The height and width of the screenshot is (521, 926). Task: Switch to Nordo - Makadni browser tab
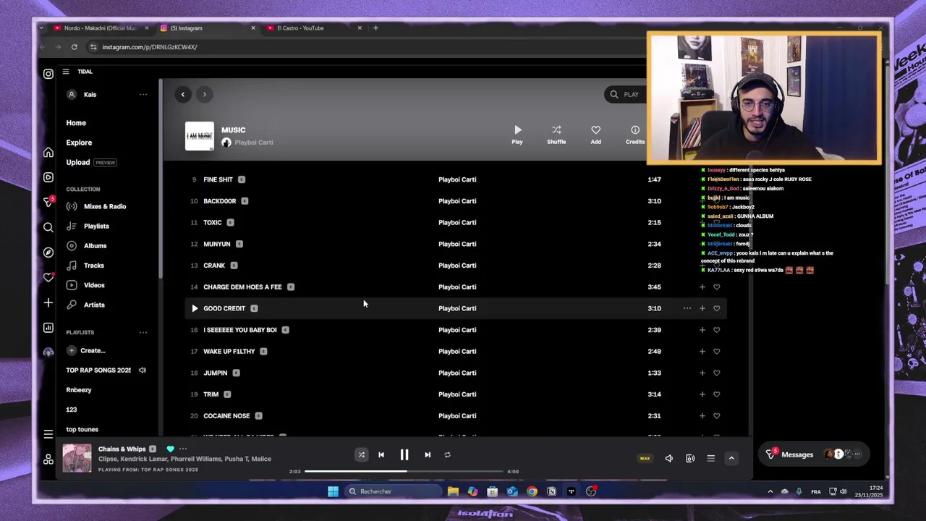coord(100,28)
